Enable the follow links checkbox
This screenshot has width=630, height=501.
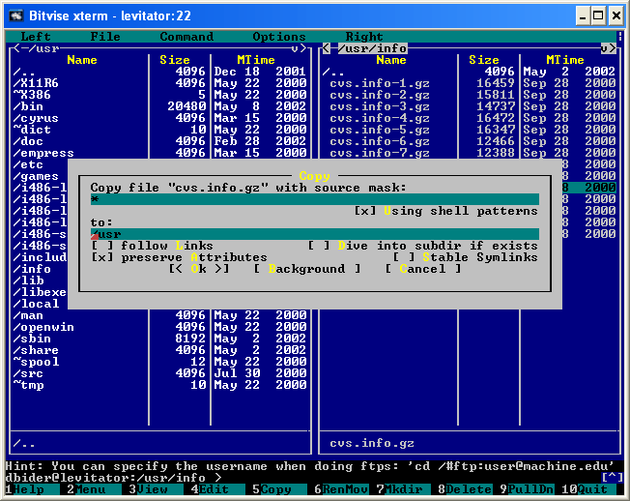[x=102, y=246]
